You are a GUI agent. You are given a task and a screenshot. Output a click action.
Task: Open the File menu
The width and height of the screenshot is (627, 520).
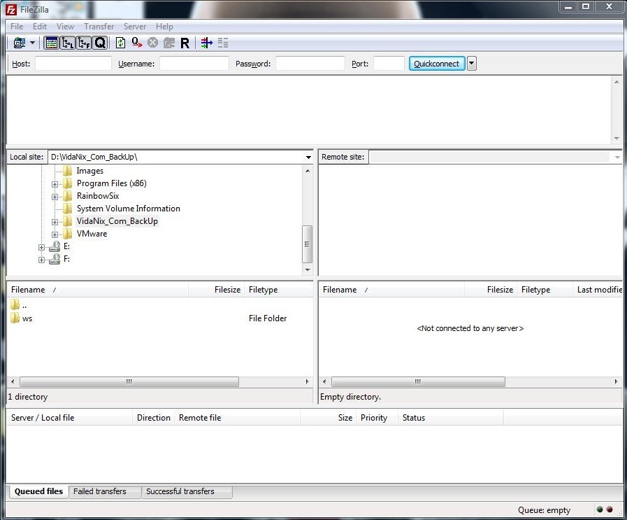tap(17, 27)
